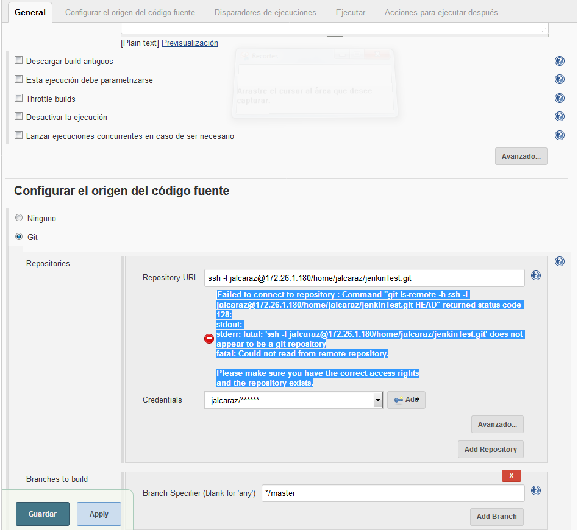The height and width of the screenshot is (530, 578).
Task: Check the Throttle builds option
Action: point(19,98)
